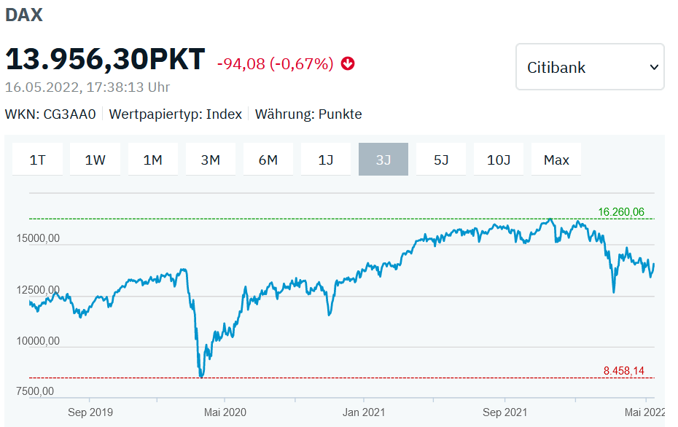The image size is (678, 427).
Task: Click the chart peak at green high line
Action: pyautogui.click(x=550, y=220)
